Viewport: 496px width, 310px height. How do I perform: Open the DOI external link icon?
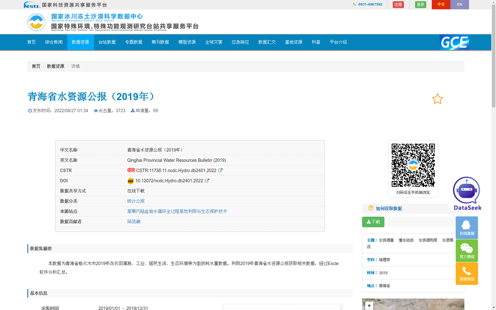(x=207, y=180)
